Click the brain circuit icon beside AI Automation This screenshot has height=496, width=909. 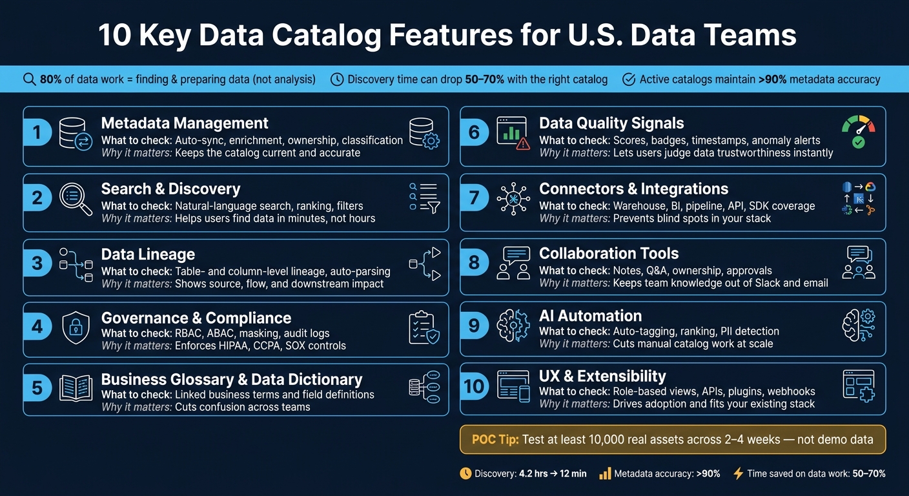[513, 325]
